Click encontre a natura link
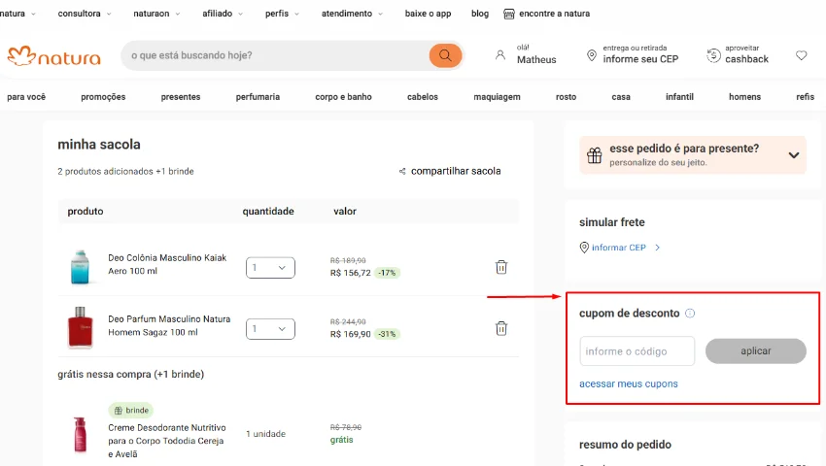Image resolution: width=826 pixels, height=466 pixels. [554, 14]
